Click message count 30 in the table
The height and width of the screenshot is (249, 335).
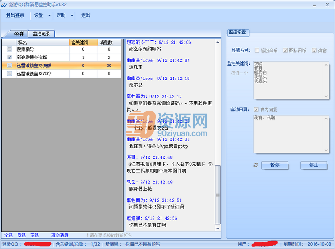109,66
